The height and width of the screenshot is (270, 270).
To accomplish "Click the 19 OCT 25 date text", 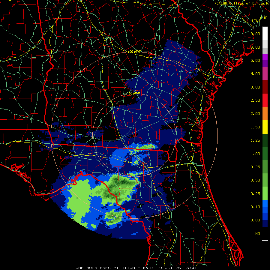I will (x=169, y=268).
